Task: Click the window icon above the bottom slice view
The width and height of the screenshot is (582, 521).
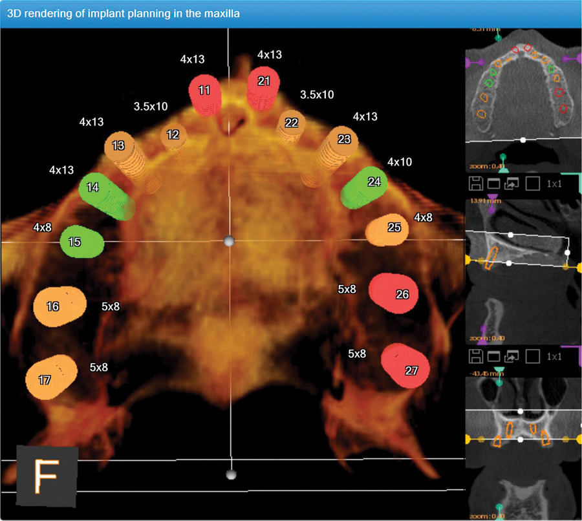Action: pyautogui.click(x=493, y=356)
